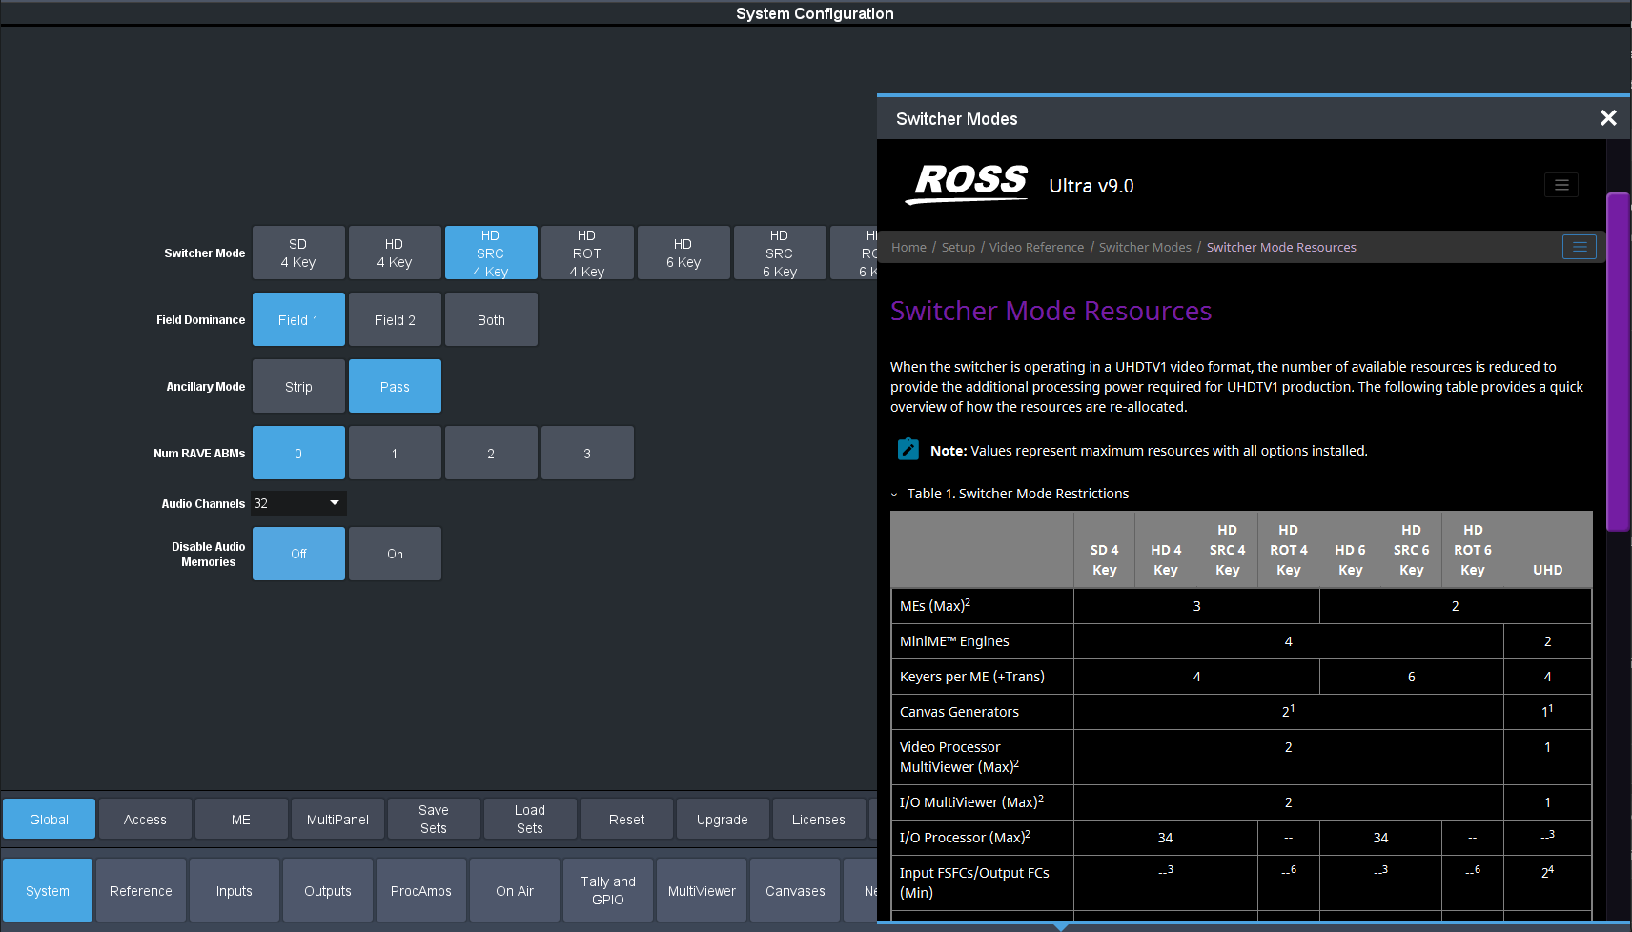The image size is (1632, 932).
Task: Go to the Home breadcrumb link
Action: (x=908, y=247)
